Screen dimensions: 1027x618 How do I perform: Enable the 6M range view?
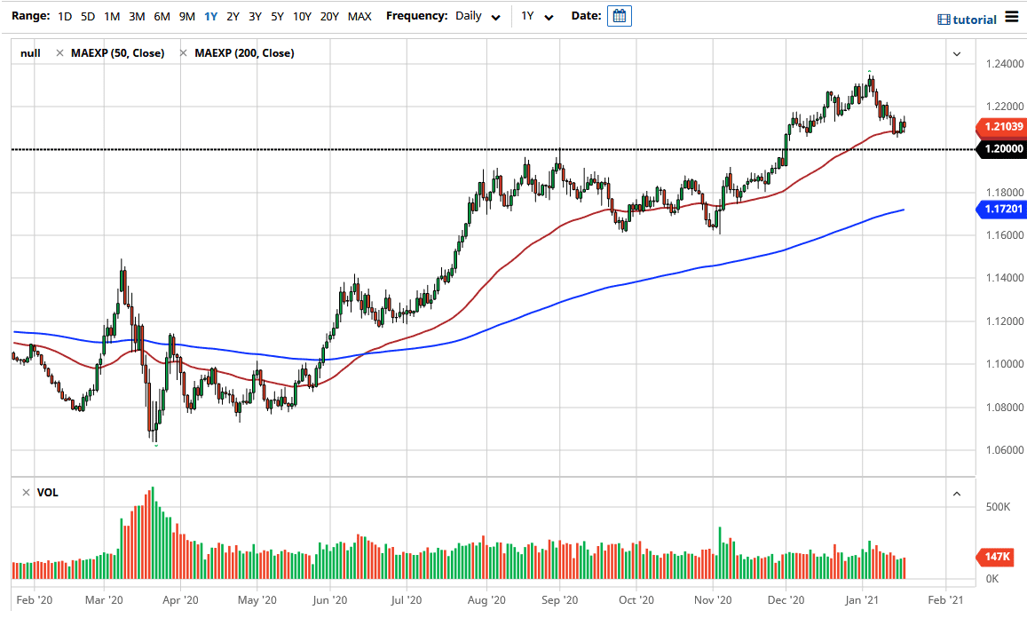(x=161, y=15)
